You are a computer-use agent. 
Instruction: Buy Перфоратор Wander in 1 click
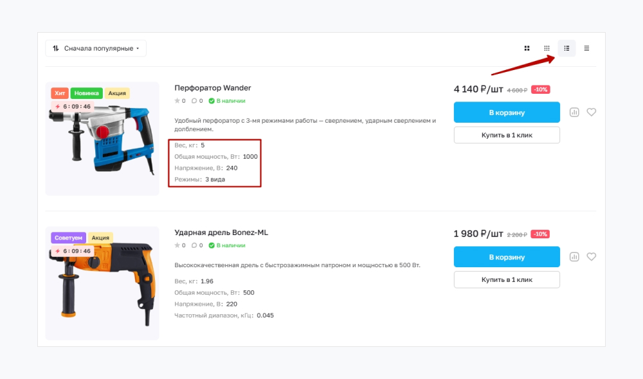pos(507,136)
